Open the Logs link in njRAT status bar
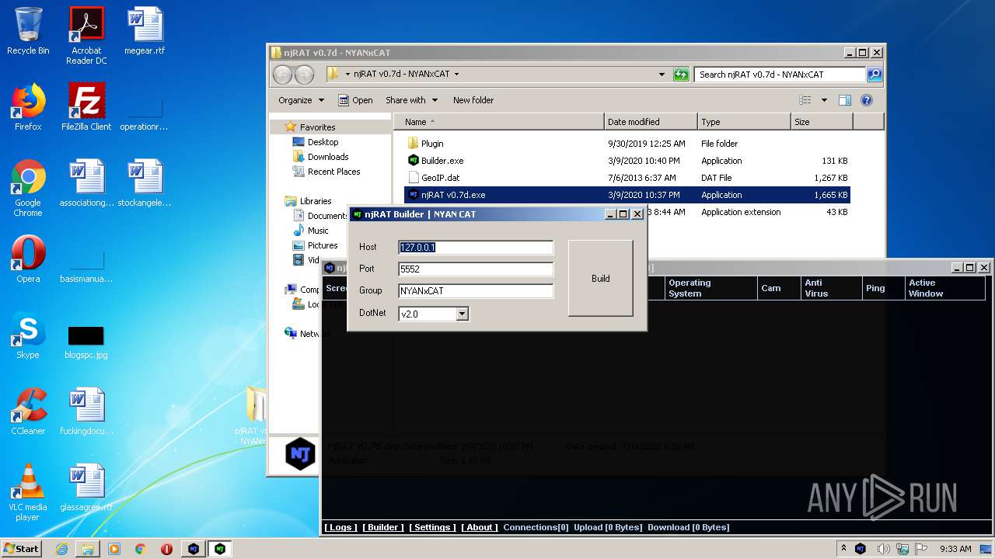Image resolution: width=995 pixels, height=559 pixels. pyautogui.click(x=340, y=527)
